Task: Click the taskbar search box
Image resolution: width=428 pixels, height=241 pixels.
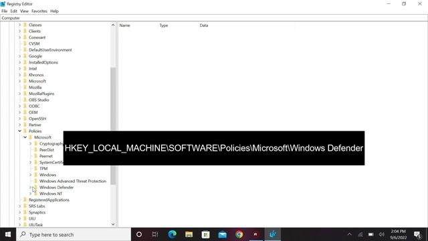Action: point(74,234)
